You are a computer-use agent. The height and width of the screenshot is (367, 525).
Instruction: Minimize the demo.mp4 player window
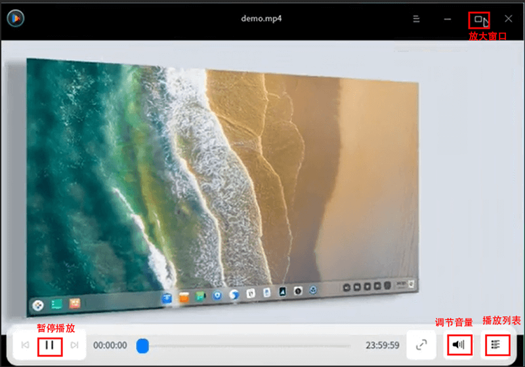pyautogui.click(x=448, y=19)
